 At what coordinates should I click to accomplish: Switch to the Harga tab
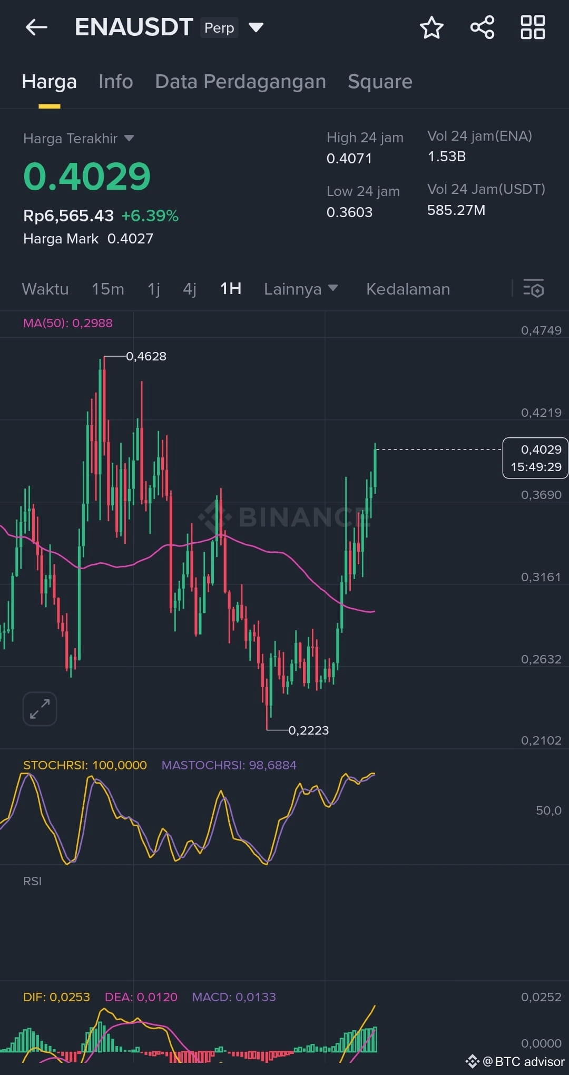pos(50,82)
